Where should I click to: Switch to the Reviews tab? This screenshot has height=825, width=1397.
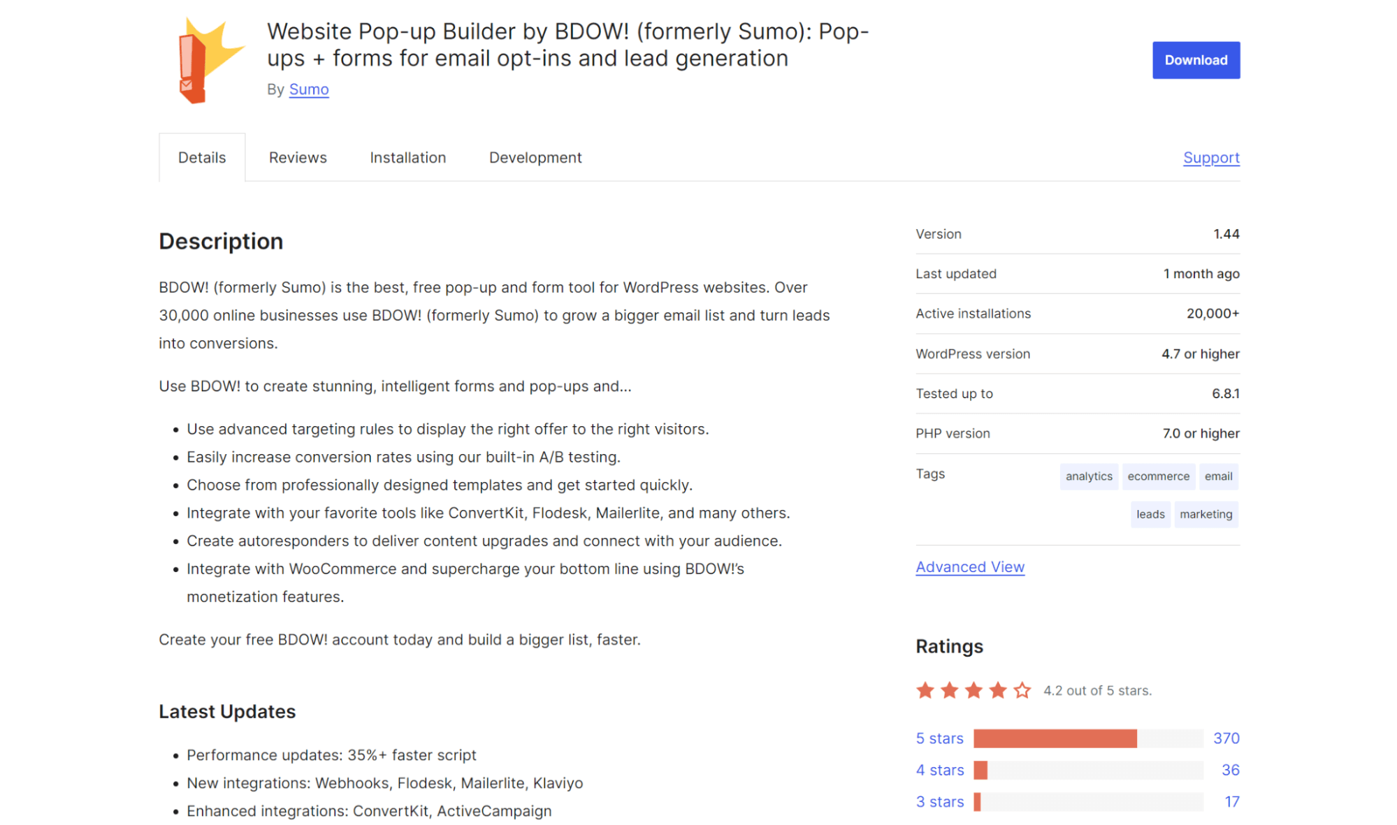298,158
